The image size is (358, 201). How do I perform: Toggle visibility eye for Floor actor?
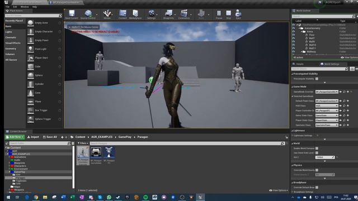click(294, 35)
